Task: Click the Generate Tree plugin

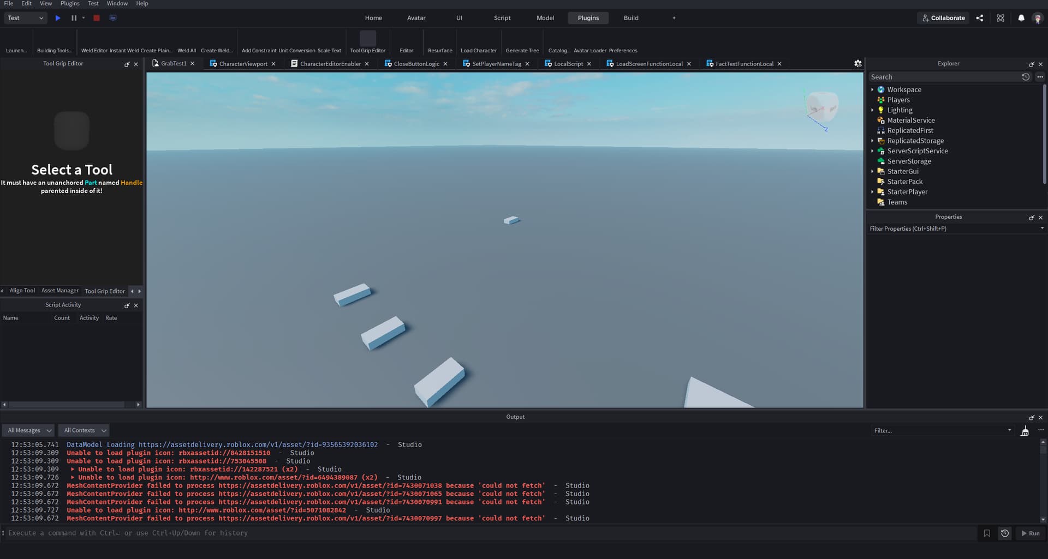Action: 522,43
